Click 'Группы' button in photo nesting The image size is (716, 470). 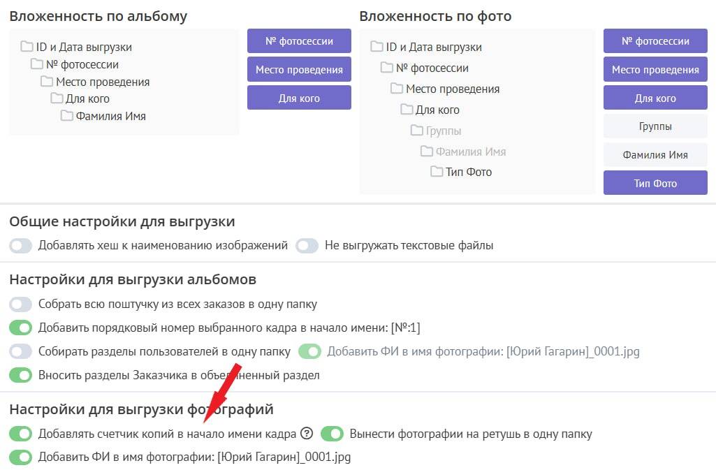[655, 127]
